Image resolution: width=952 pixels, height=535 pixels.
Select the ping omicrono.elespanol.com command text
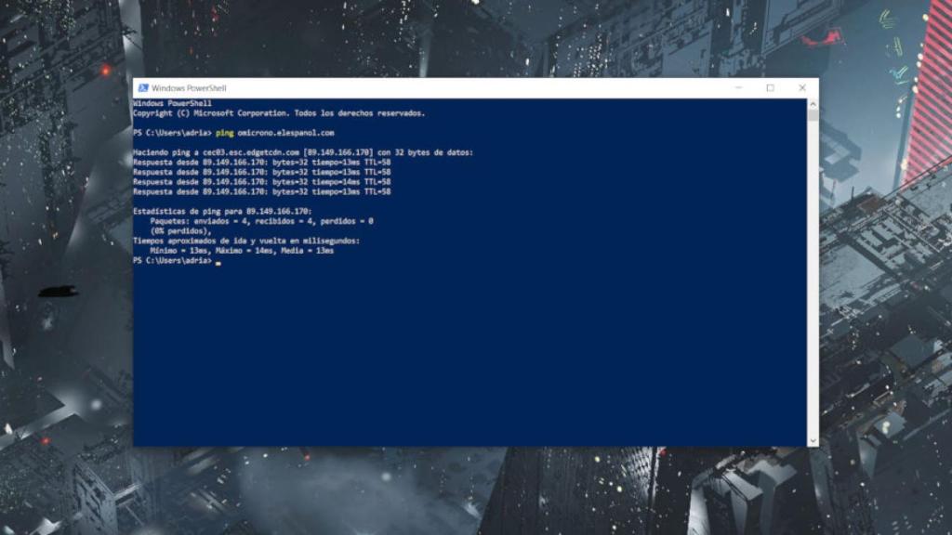click(274, 131)
